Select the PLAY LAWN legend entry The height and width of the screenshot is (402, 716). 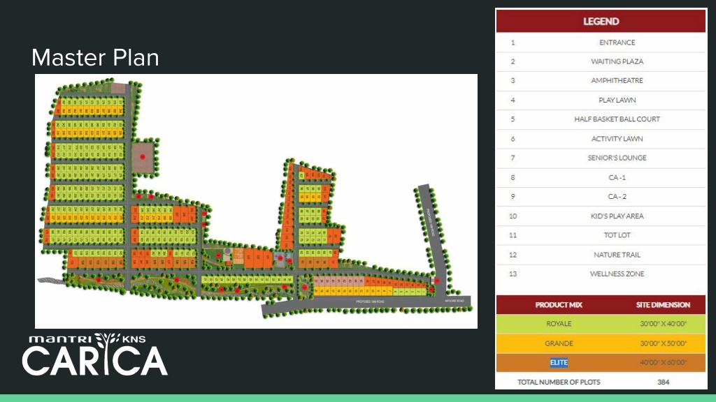[617, 100]
